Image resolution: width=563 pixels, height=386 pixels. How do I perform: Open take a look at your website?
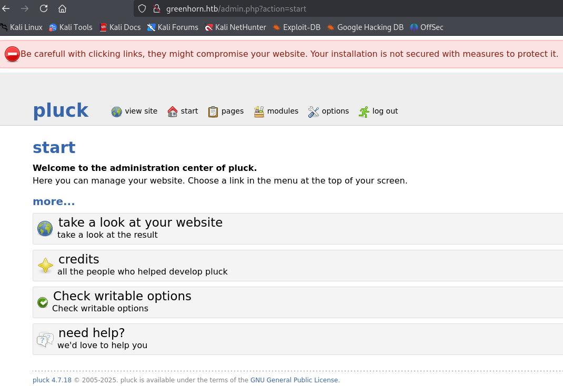pos(140,222)
